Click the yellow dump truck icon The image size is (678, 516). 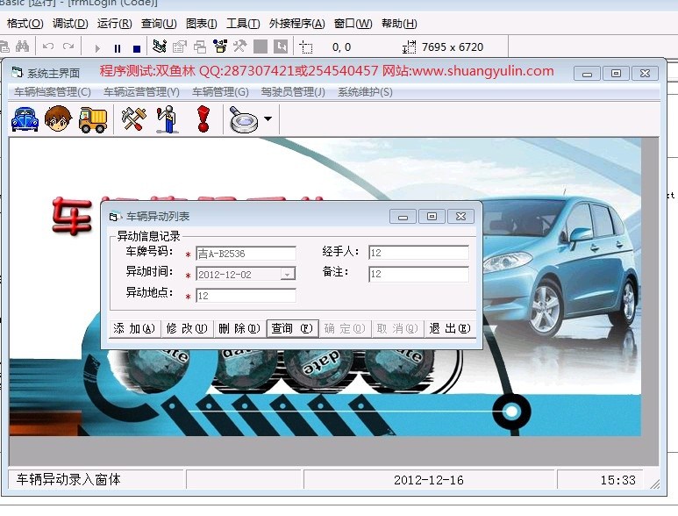pos(92,119)
